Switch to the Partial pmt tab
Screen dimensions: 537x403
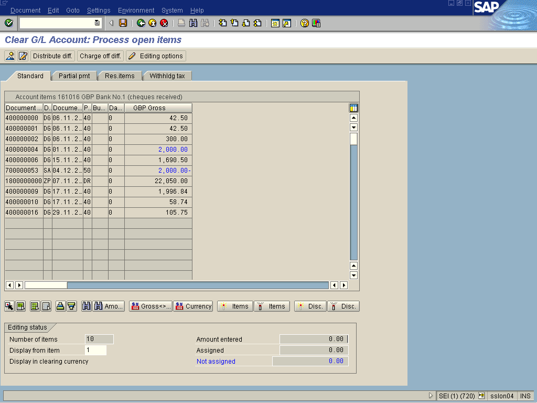click(74, 76)
